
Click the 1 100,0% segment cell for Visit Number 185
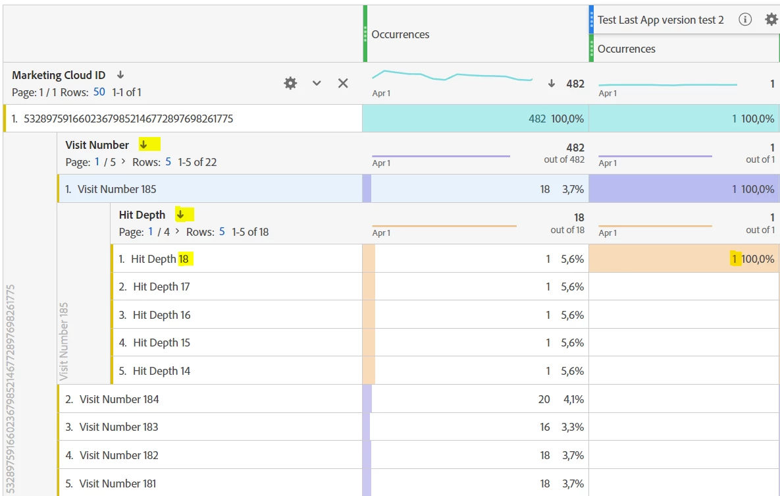click(x=684, y=189)
